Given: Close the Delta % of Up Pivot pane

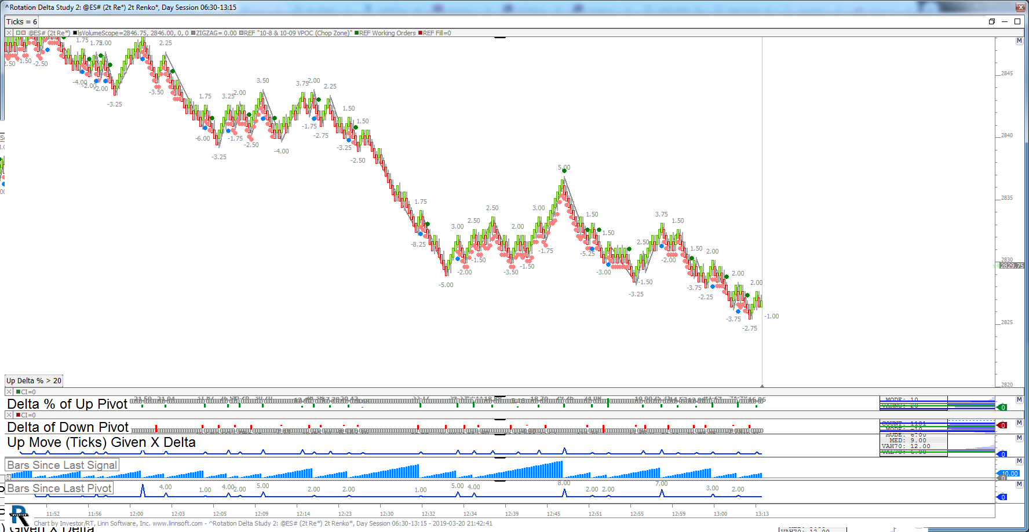Looking at the screenshot, I should (9, 392).
